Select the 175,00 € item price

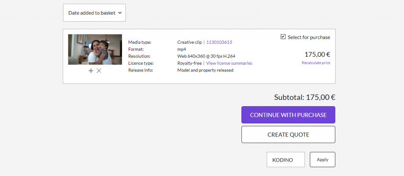[317, 54]
